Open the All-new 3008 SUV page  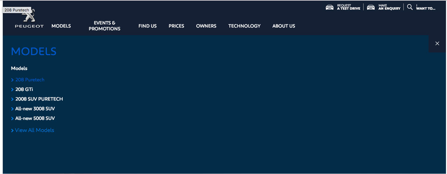click(x=35, y=109)
